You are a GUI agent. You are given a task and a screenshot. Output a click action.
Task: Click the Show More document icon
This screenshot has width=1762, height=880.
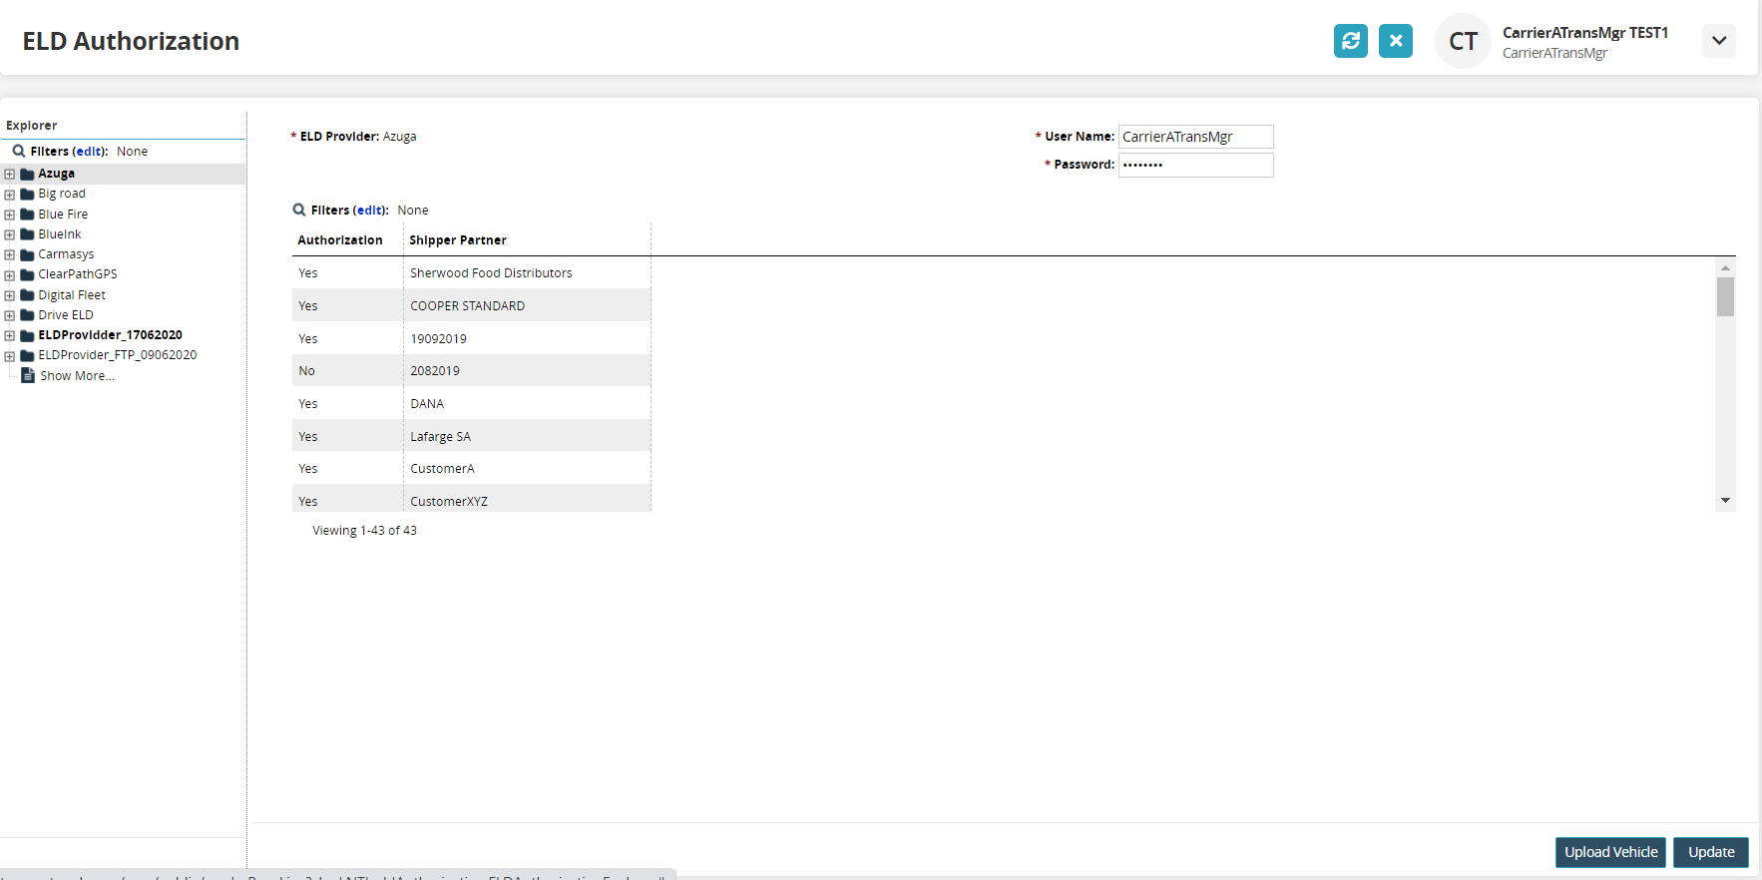tap(29, 375)
